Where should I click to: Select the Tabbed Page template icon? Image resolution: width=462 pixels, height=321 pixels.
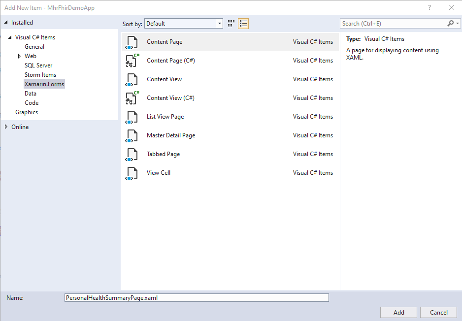[x=132, y=154]
